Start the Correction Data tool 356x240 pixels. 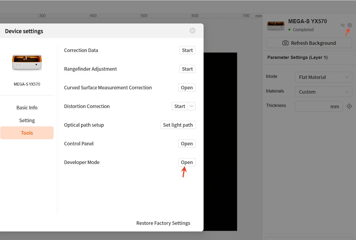187,50
